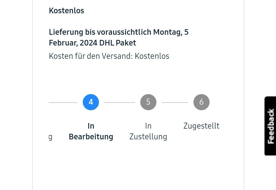Image resolution: width=276 pixels, height=190 pixels.
Task: Click the bold word "Bearbeitung"
Action: click(x=91, y=137)
